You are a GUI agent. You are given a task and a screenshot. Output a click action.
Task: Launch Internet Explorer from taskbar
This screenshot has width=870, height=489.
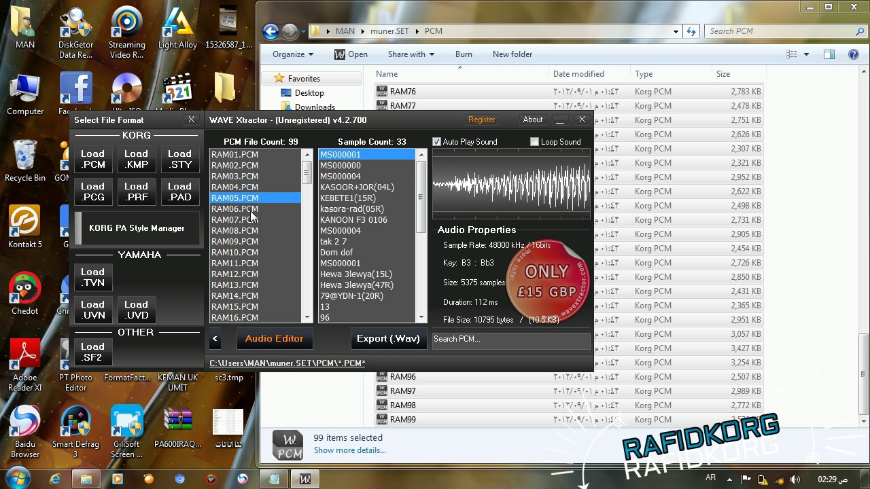click(55, 479)
